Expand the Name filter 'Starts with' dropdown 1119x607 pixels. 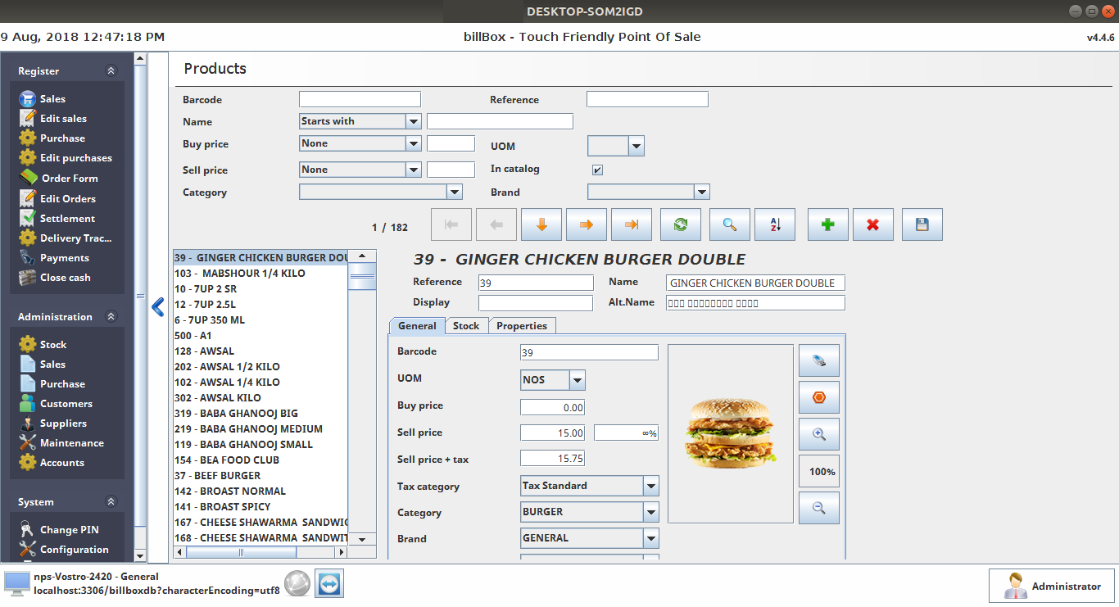(413, 121)
